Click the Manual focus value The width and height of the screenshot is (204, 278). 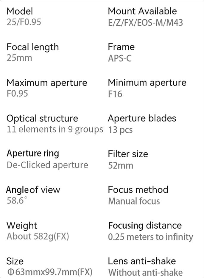[x=134, y=201]
